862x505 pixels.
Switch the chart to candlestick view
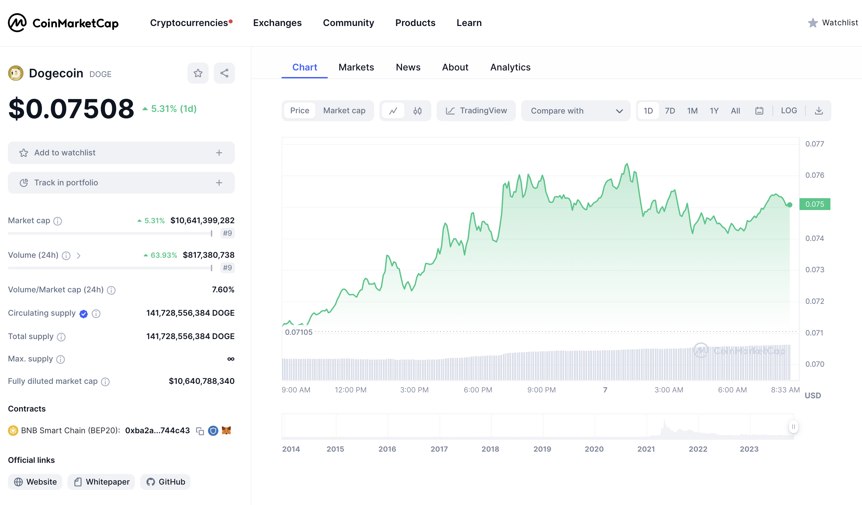pyautogui.click(x=417, y=110)
